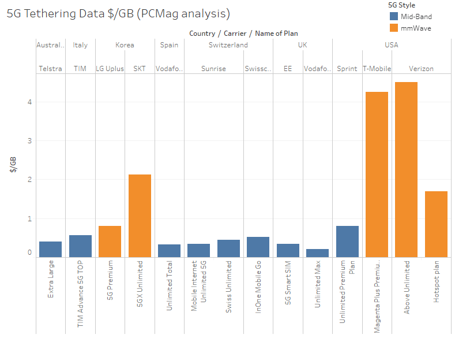Select the USA country header

[x=392, y=45]
